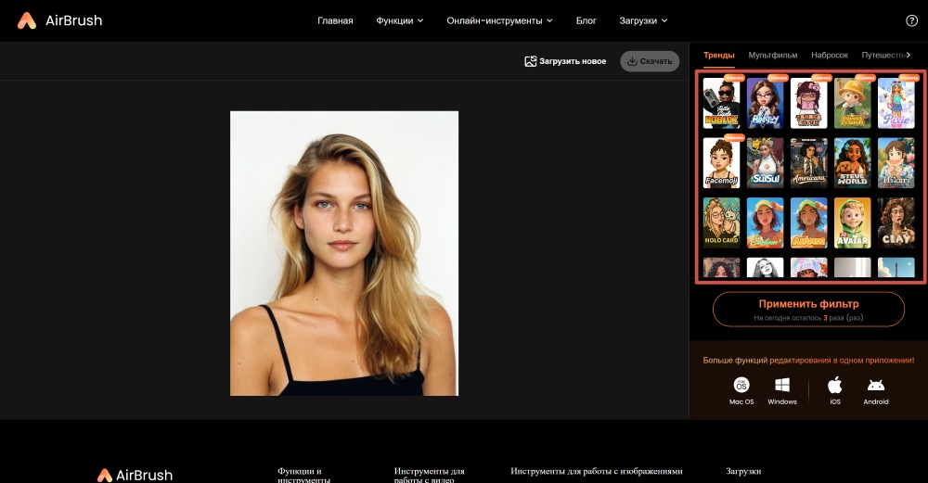Click the Mac OS download icon
The height and width of the screenshot is (483, 928).
click(x=741, y=385)
